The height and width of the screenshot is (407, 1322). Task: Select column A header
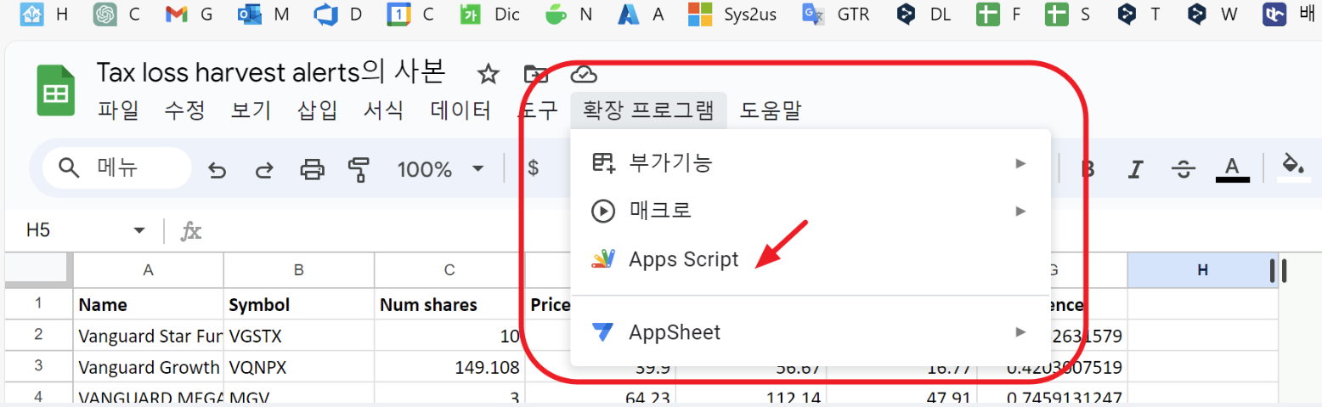coord(149,270)
